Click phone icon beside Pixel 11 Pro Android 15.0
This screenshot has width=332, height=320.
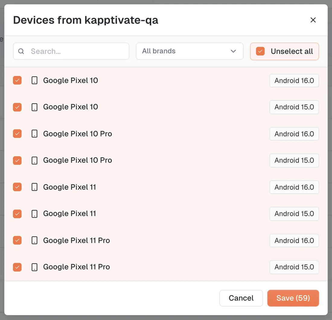pos(34,267)
